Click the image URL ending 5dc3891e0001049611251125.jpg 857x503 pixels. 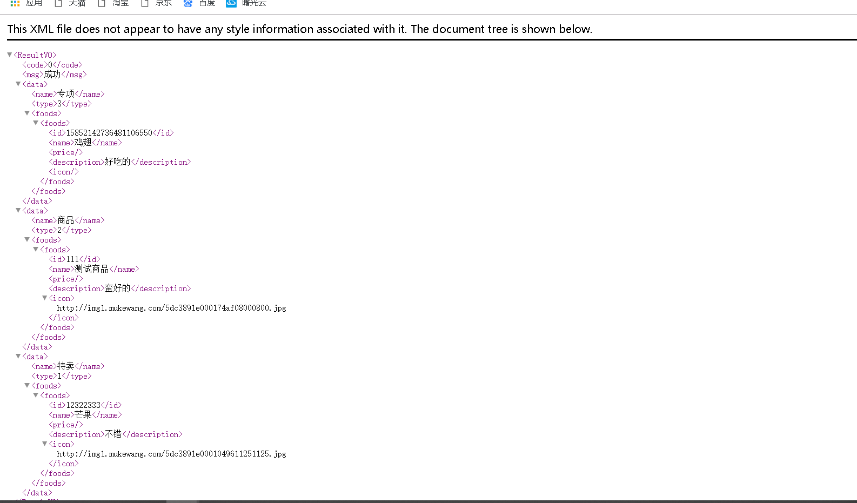pyautogui.click(x=172, y=454)
